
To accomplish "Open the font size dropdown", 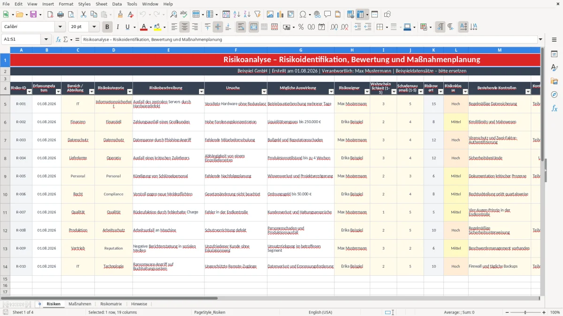I will (x=94, y=27).
